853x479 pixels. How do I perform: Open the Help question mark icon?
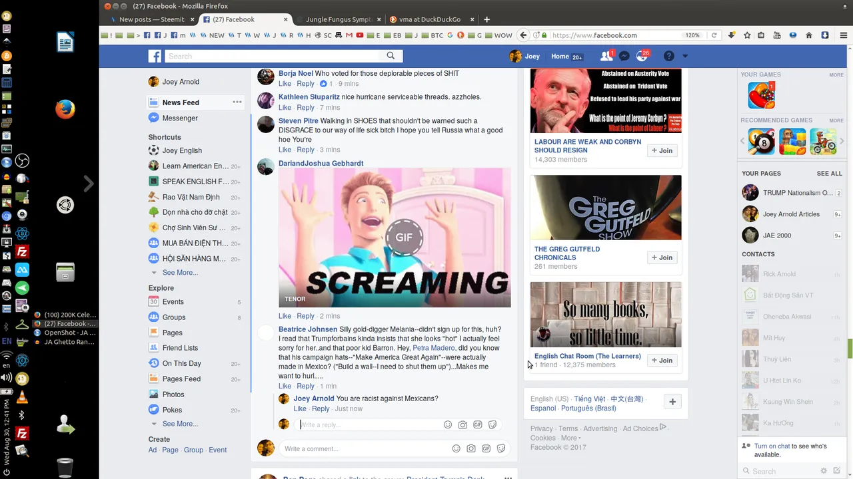[668, 57]
